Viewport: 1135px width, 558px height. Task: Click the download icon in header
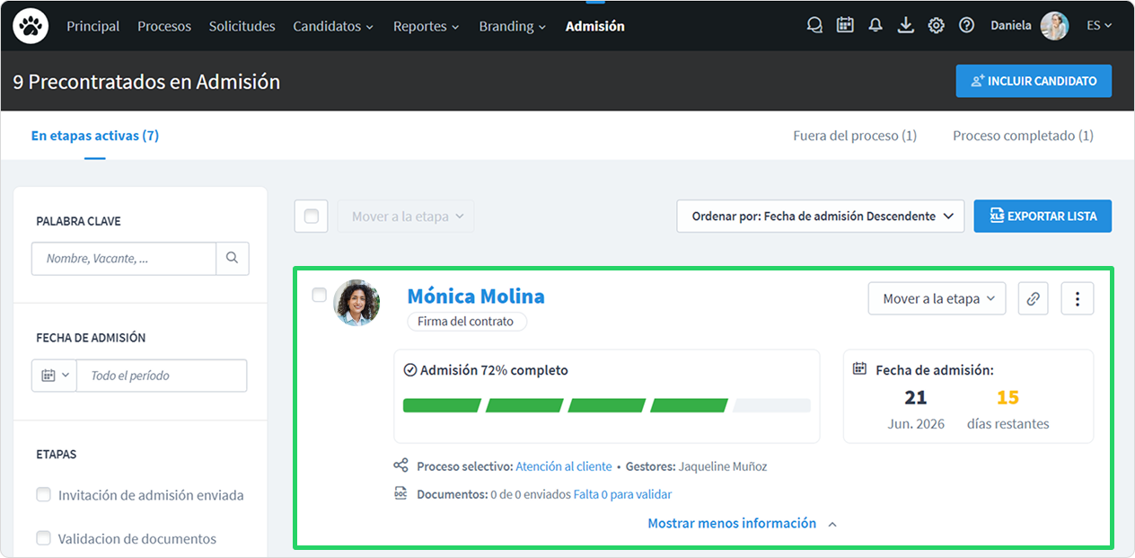(x=906, y=26)
